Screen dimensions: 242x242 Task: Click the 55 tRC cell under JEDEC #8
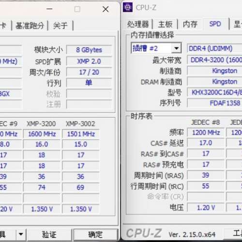tap(206, 186)
